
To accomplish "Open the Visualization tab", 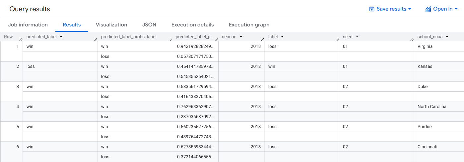I will (x=111, y=25).
